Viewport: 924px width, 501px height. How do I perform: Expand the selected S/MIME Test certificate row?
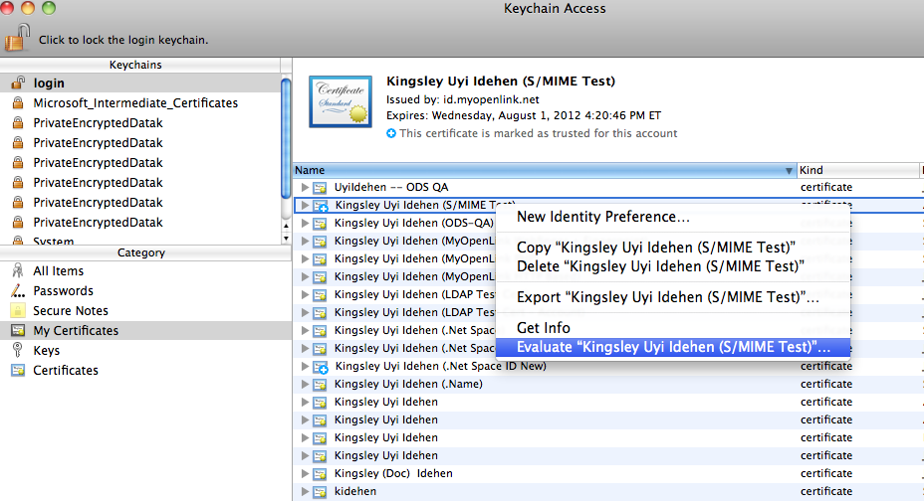pyautogui.click(x=305, y=205)
